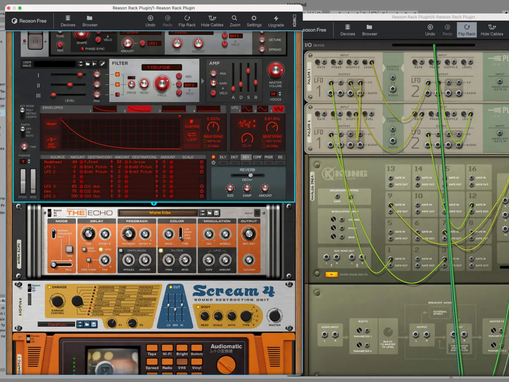Toggle the SYNC button on The Echo delay
The image size is (509, 382).
(x=101, y=250)
